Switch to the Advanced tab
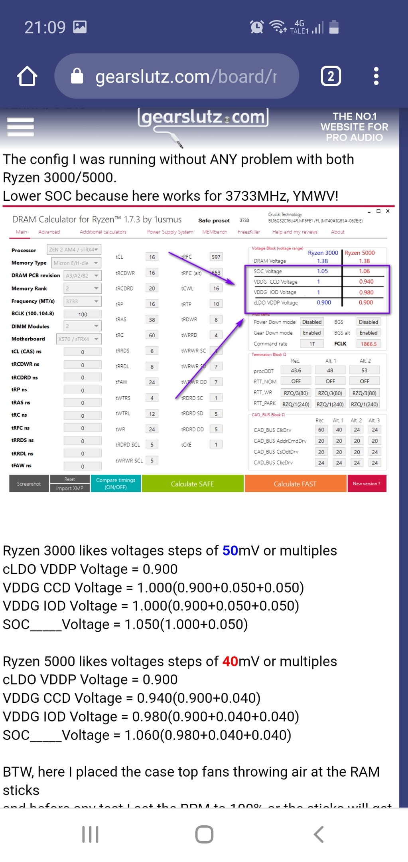This screenshot has height=862, width=408. click(x=49, y=232)
